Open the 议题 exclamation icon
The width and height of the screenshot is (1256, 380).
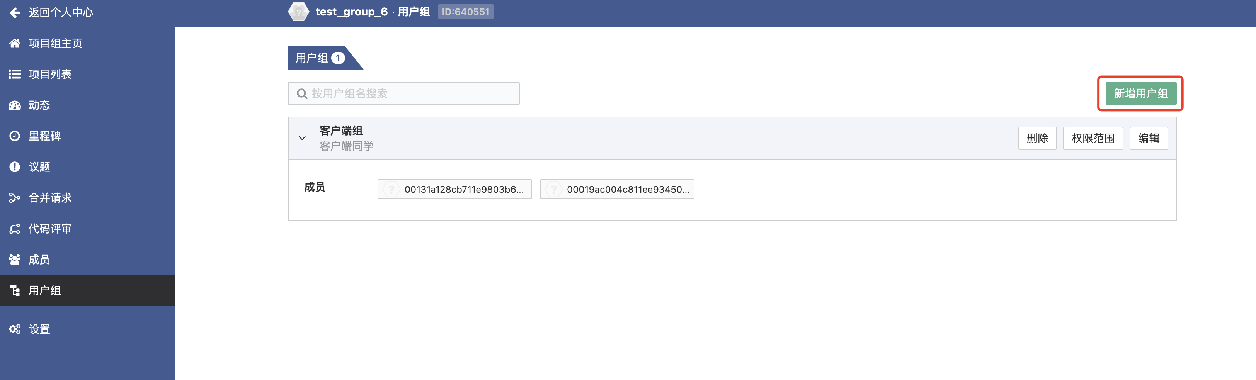click(x=15, y=167)
